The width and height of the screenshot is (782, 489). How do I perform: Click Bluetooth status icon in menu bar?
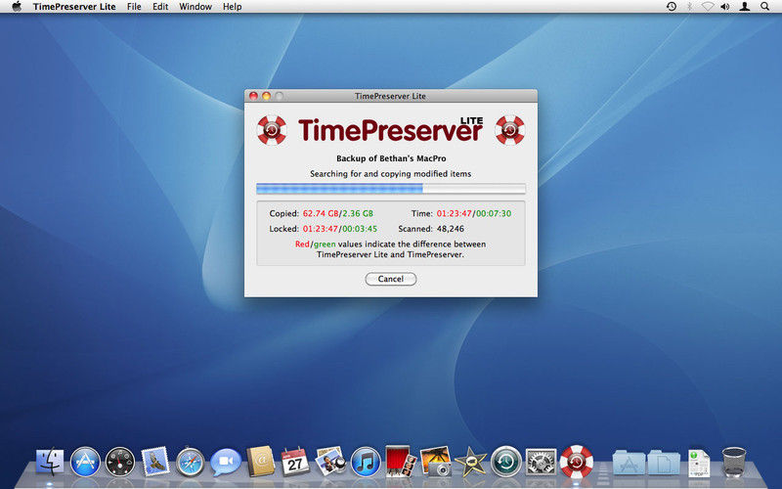(690, 7)
